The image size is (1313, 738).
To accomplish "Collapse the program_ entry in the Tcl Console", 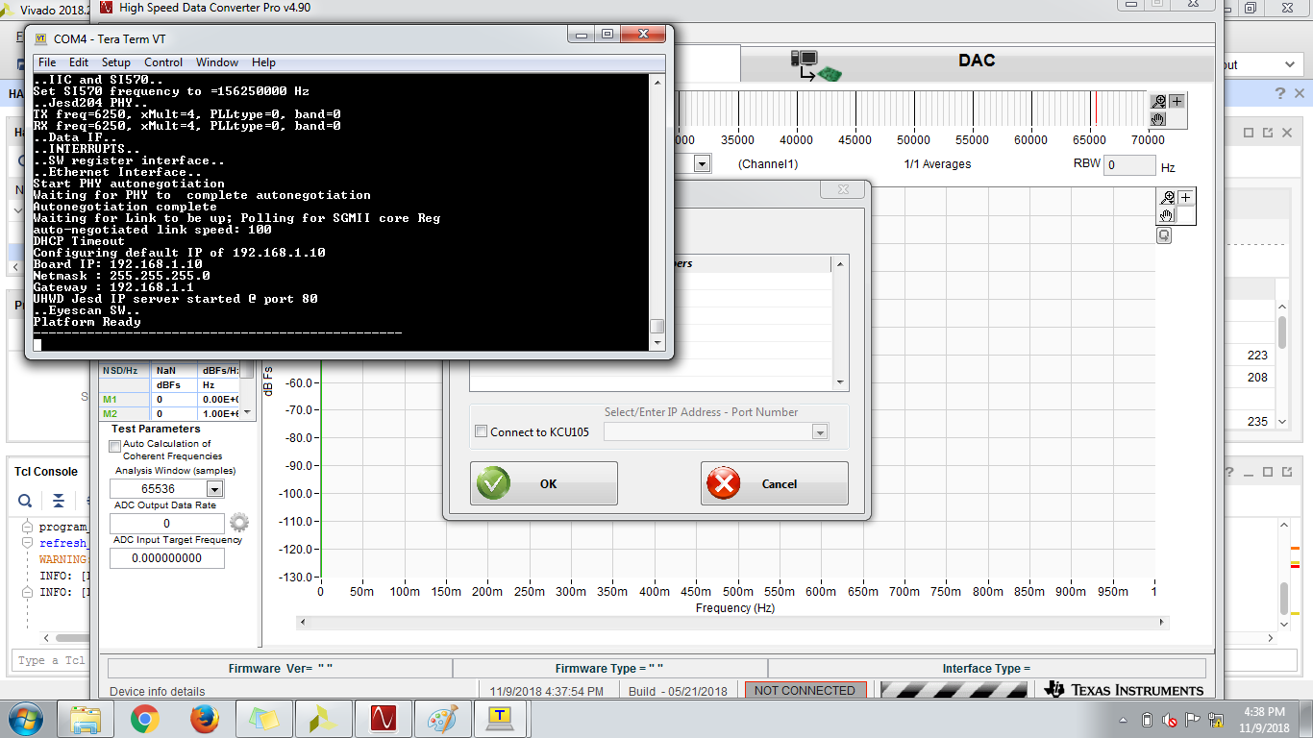I will tap(29, 527).
